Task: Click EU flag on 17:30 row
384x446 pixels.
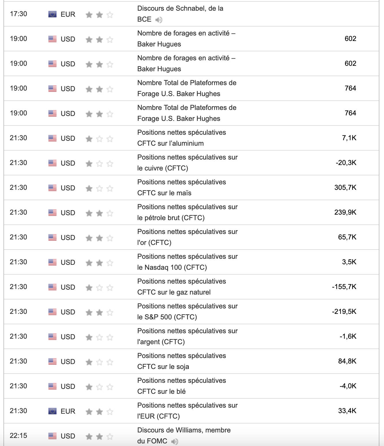Action: pos(52,14)
